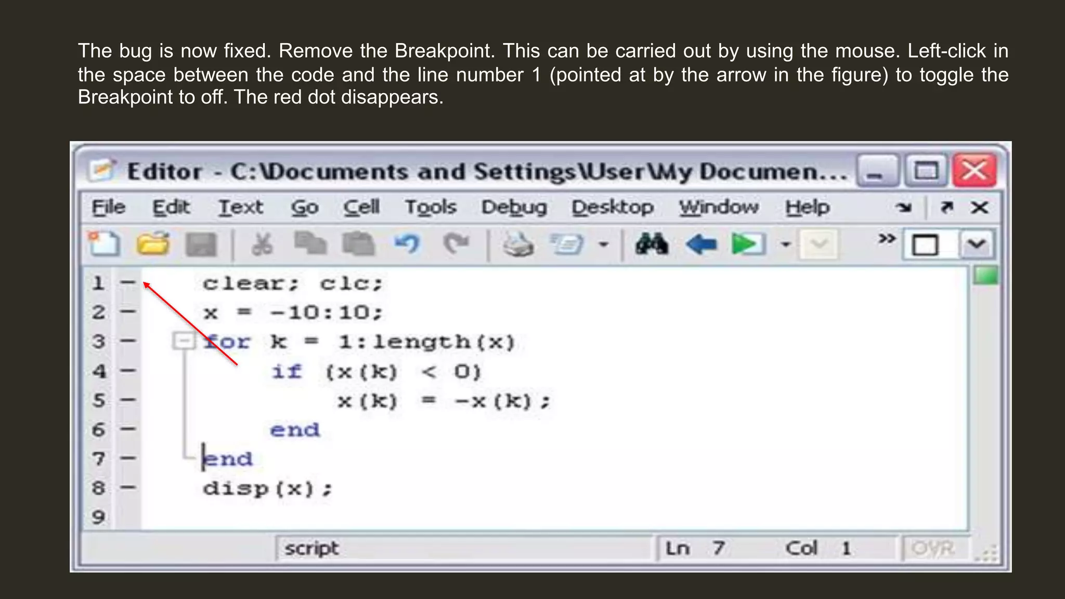This screenshot has height=599, width=1065.
Task: Toggle breakpoint dash on line 2
Action: coord(128,312)
